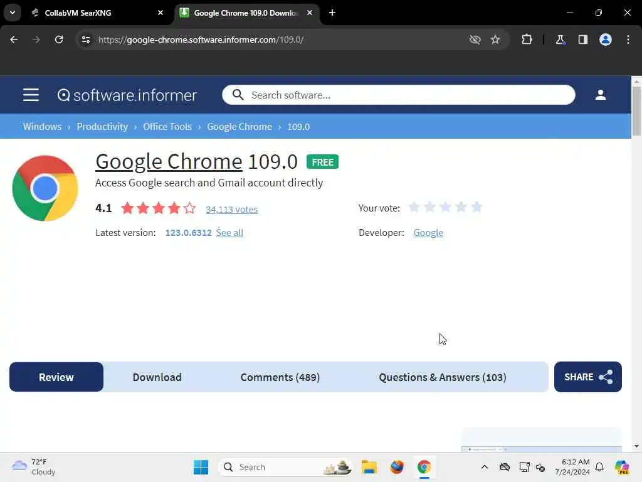642x482 pixels.
Task: Open the Google developer link
Action: (x=428, y=232)
